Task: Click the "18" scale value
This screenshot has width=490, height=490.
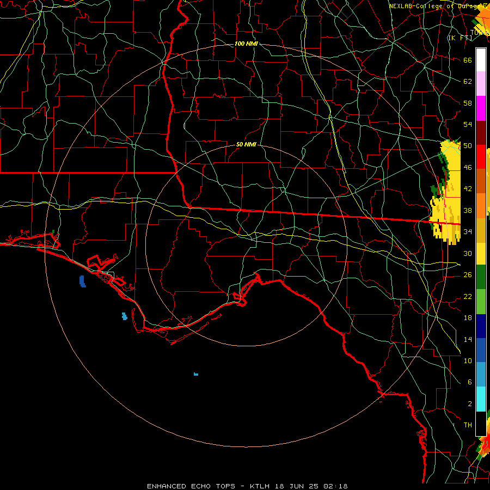Action: point(468,318)
